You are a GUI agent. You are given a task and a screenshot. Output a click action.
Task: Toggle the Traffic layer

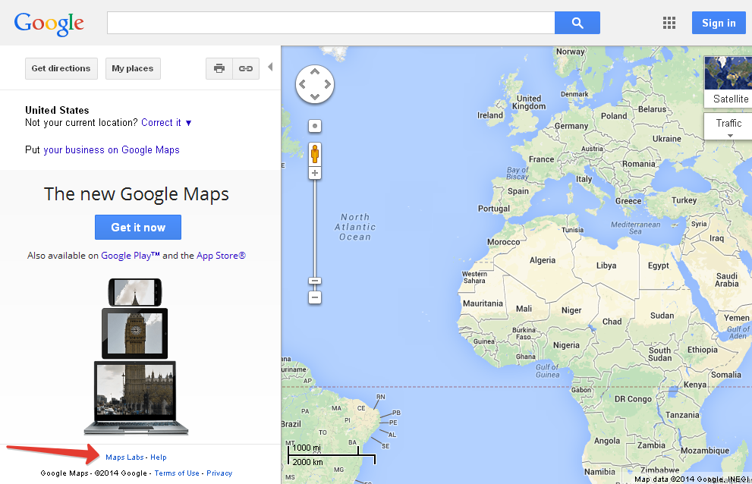click(728, 123)
